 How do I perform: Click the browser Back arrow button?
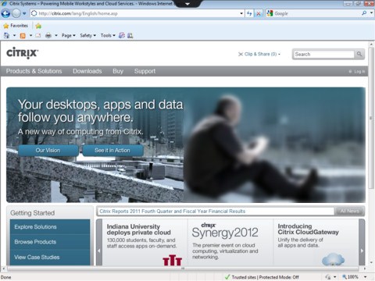[x=5, y=13]
